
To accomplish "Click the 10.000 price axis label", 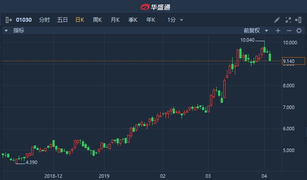I will (290, 43).
